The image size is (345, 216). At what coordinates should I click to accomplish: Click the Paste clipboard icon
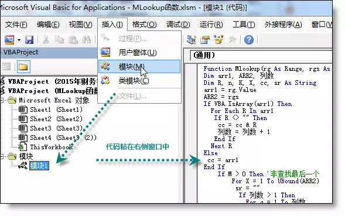(73, 40)
